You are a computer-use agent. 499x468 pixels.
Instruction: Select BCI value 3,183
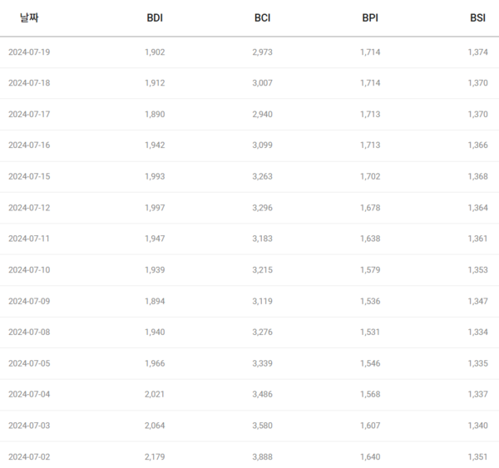point(262,239)
